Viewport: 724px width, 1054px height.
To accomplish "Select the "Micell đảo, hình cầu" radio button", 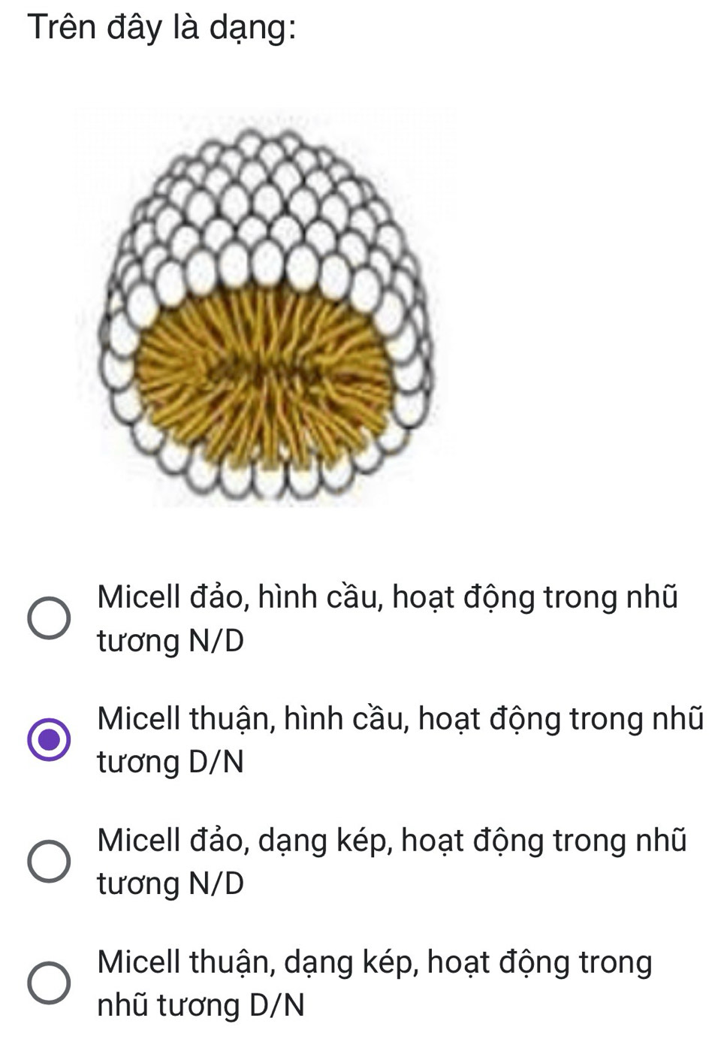I will coord(50,619).
